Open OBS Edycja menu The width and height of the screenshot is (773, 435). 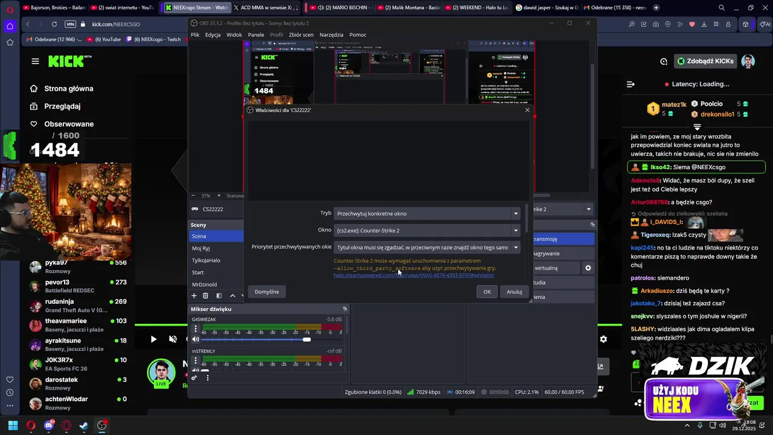click(213, 35)
